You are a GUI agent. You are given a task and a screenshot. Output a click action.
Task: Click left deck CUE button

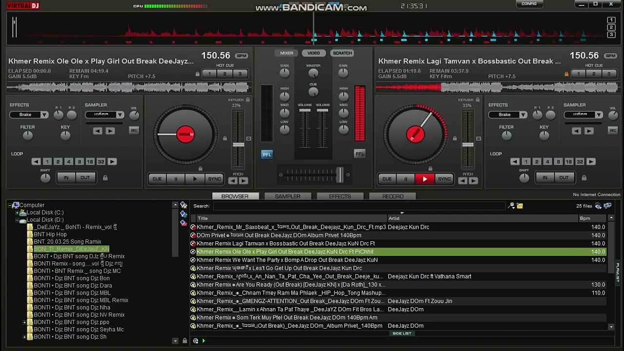click(x=157, y=179)
